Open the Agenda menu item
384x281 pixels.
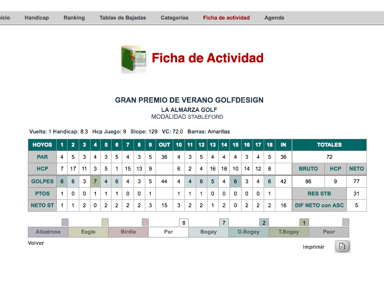pyautogui.click(x=274, y=18)
